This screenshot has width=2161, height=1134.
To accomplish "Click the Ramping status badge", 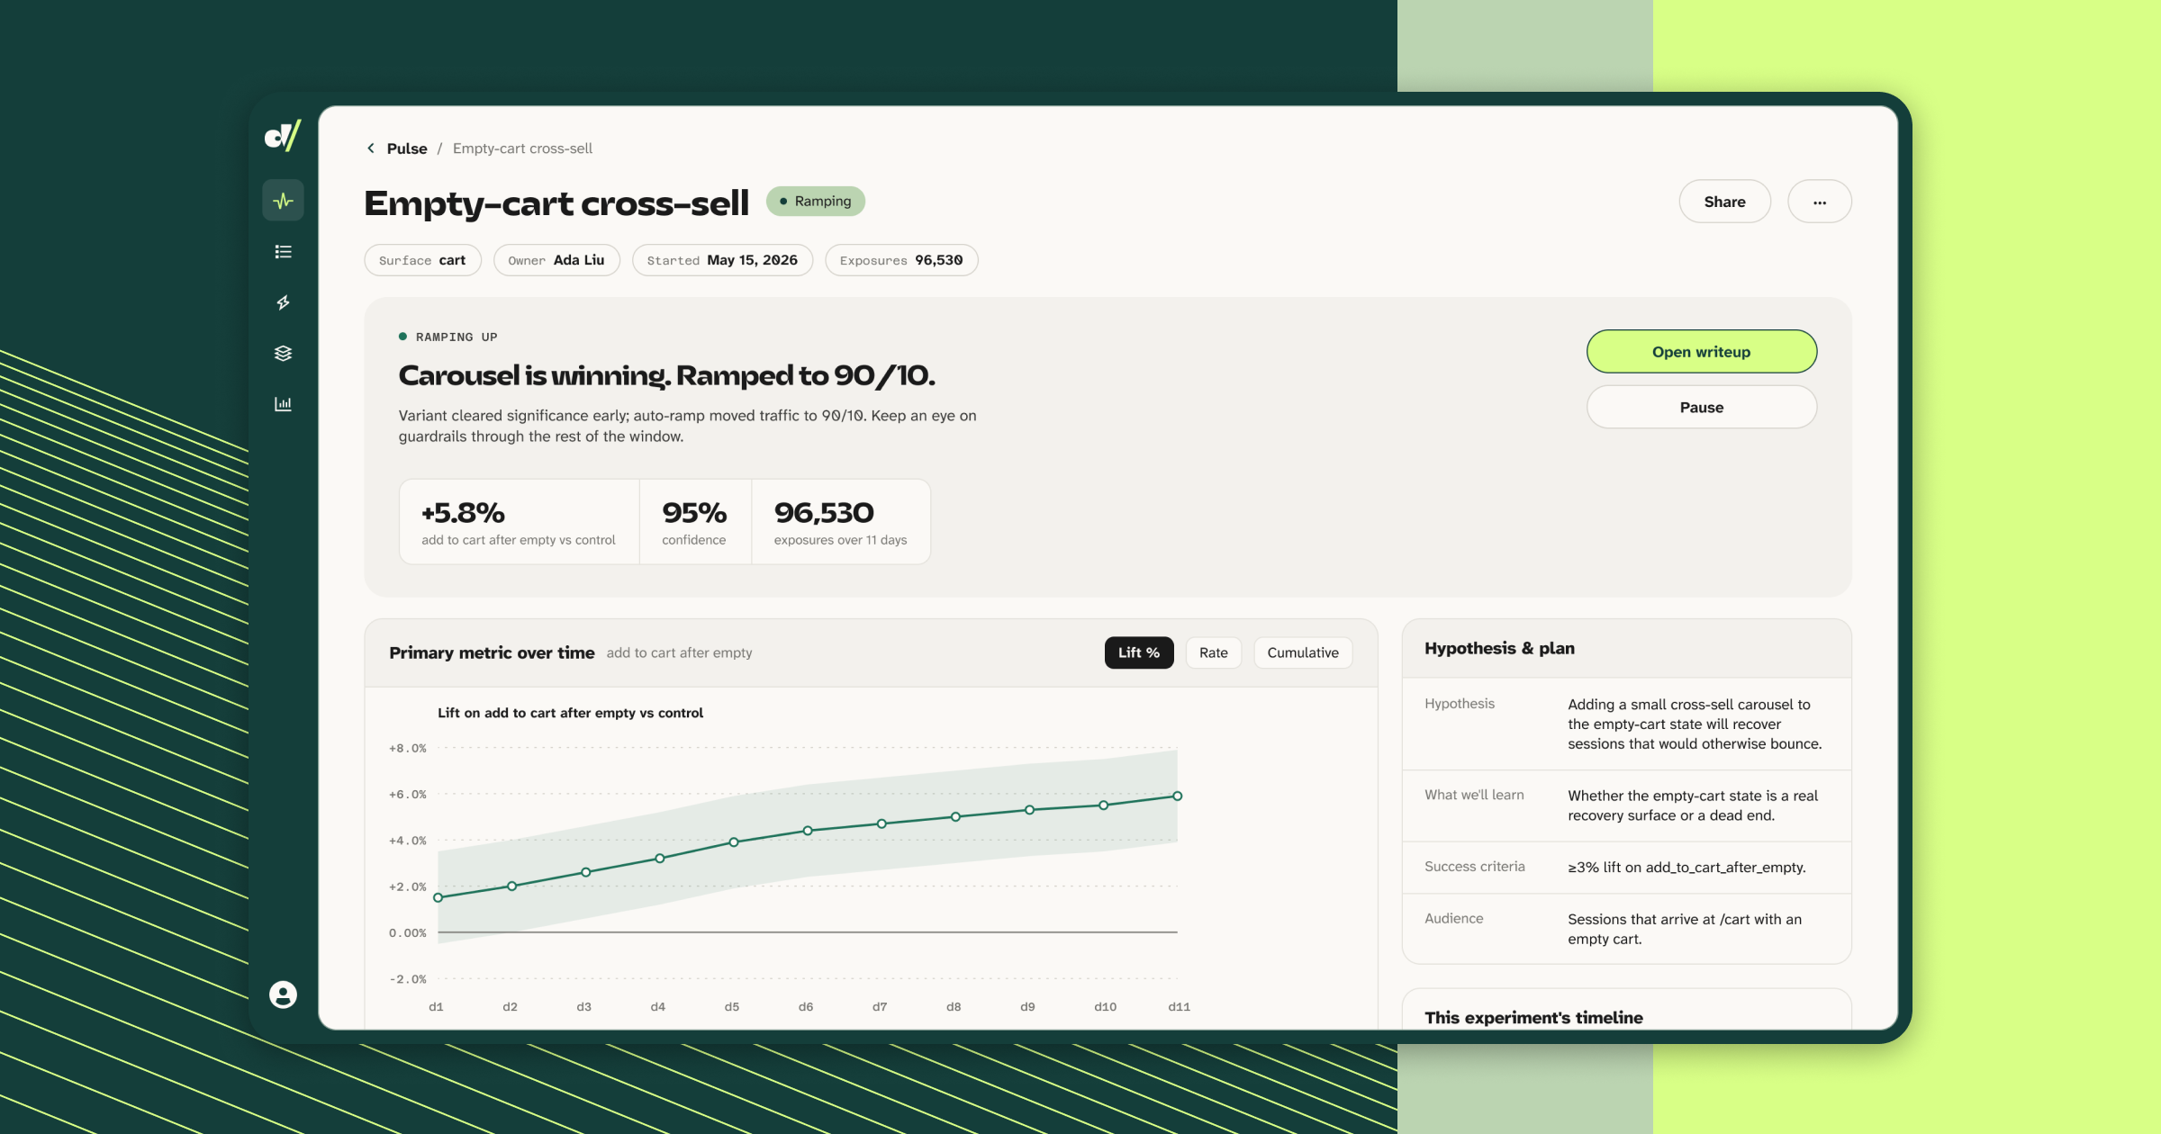I will pyautogui.click(x=816, y=201).
